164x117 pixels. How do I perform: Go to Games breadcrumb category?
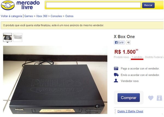point(28,16)
